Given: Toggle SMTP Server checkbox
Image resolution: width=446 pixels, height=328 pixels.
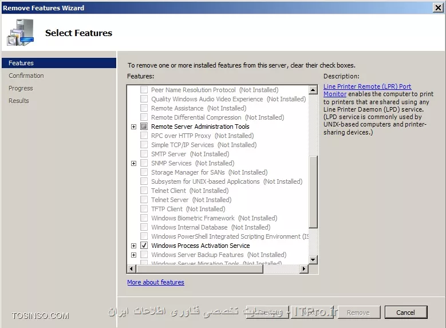Looking at the screenshot, I should [144, 154].
